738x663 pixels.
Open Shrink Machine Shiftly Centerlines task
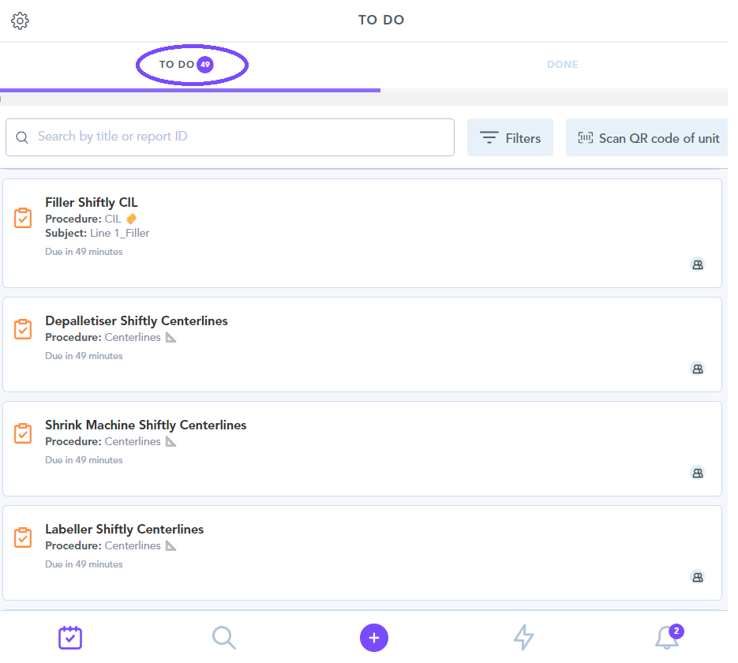point(146,425)
